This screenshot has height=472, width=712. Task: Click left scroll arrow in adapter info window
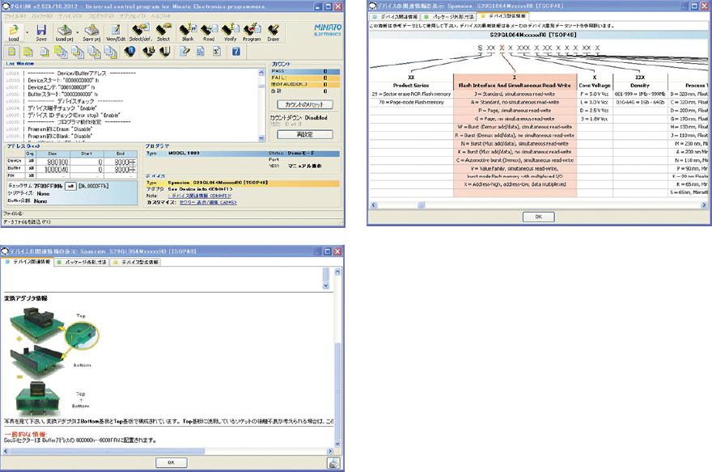pyautogui.click(x=6, y=451)
